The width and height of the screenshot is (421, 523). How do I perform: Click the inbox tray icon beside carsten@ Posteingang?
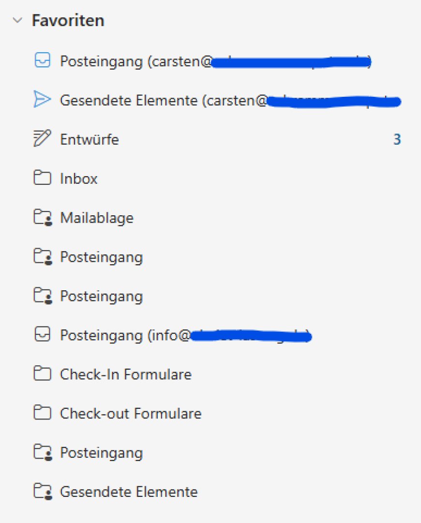click(43, 61)
